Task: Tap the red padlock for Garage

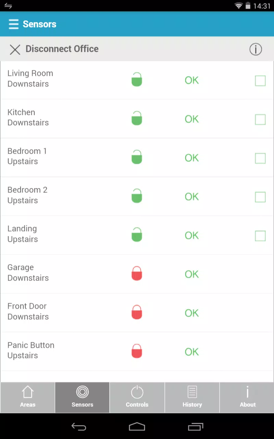Action: [x=137, y=273]
